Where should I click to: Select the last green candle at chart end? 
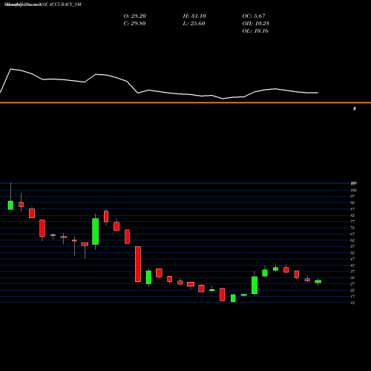pyautogui.click(x=318, y=281)
